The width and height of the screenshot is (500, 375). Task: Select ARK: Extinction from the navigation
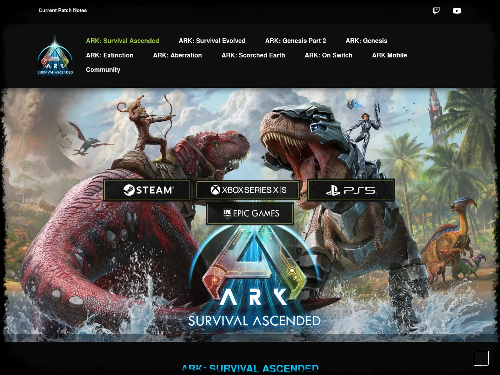(x=110, y=55)
